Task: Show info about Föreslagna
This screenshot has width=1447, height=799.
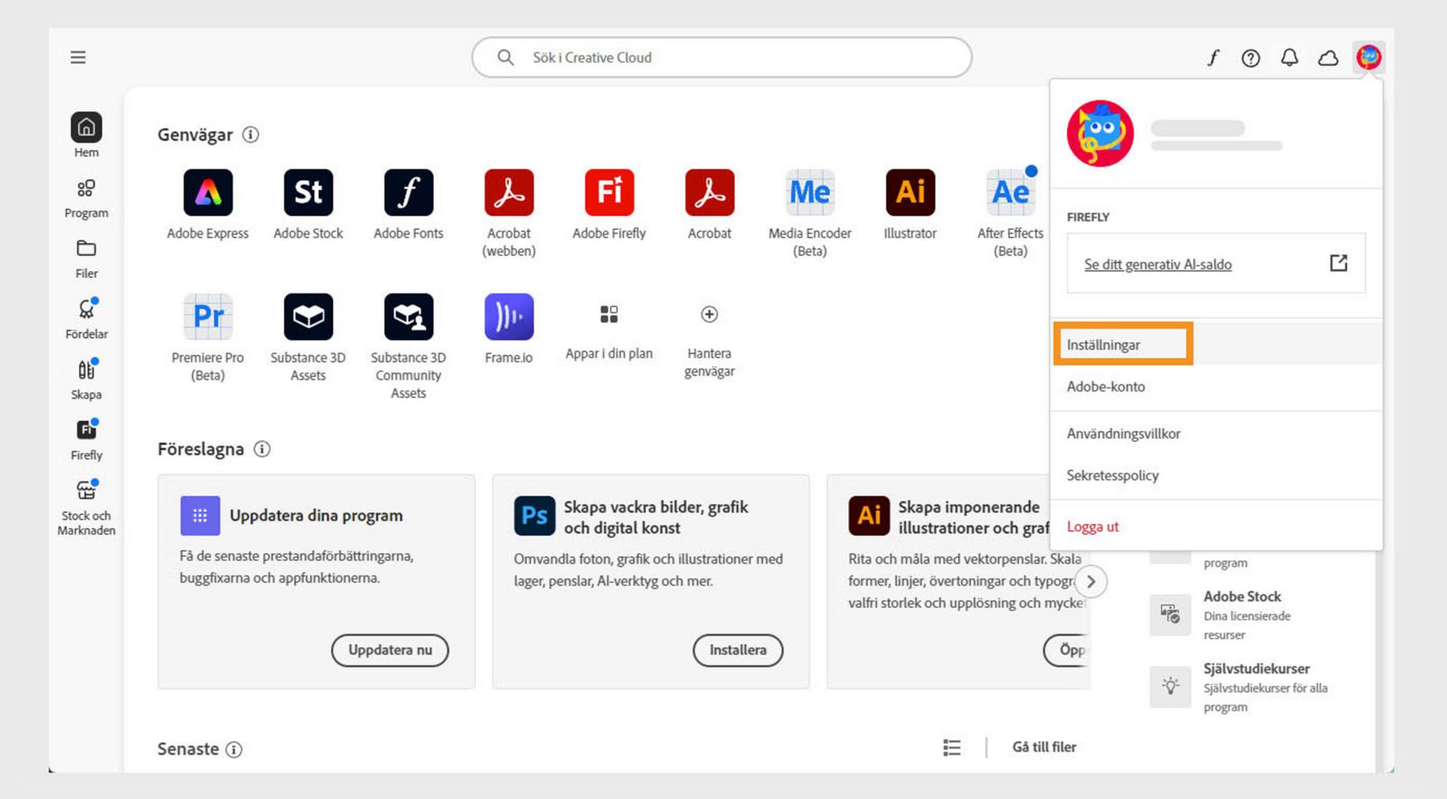Action: pos(262,449)
